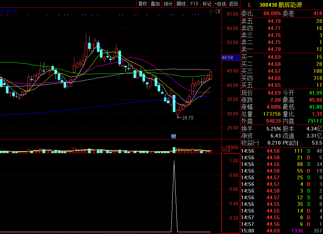Click the 涨幅 4.88% value
This screenshot has height=234, width=323.
(x=274, y=107)
